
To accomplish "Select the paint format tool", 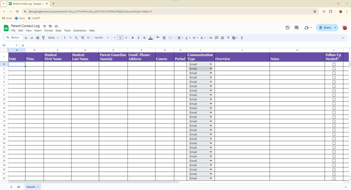I will click(x=43, y=38).
